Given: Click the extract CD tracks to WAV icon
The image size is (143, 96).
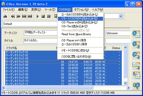Looking at the screenshot, I should click(x=136, y=34).
